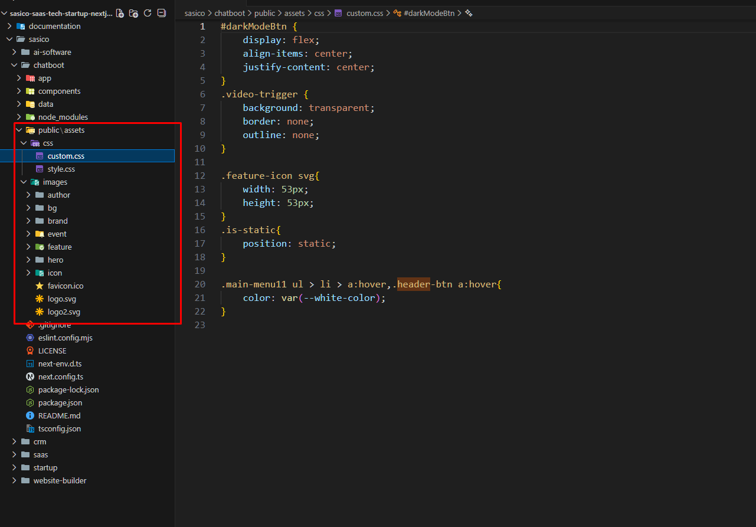756x527 pixels.
Task: Expand the startup folder chevron
Action: point(14,467)
